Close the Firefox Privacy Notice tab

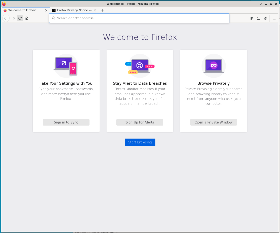95,10
